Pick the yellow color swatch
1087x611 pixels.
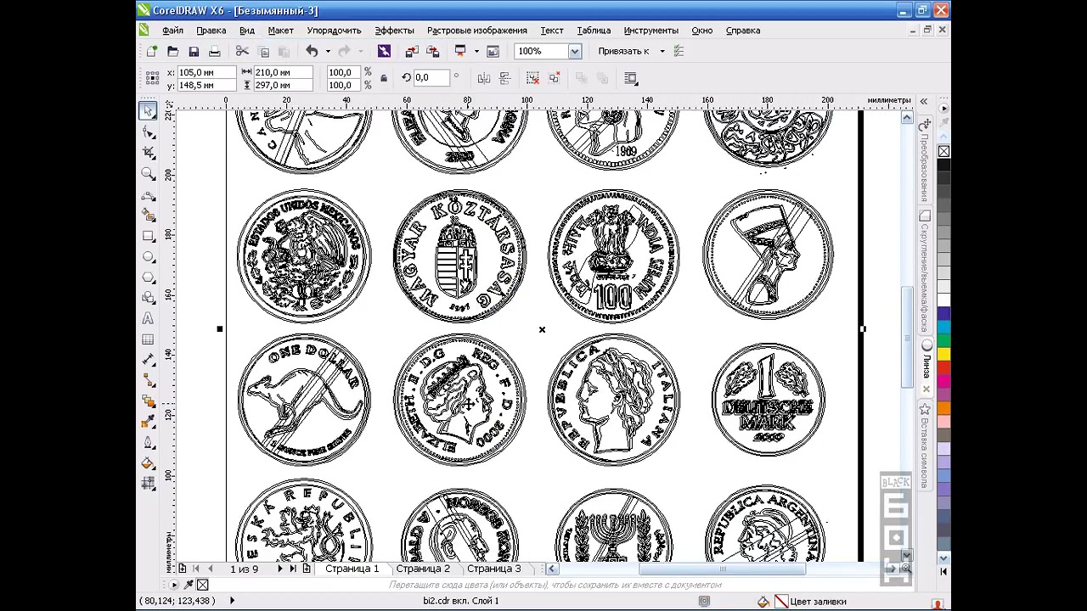[943, 352]
